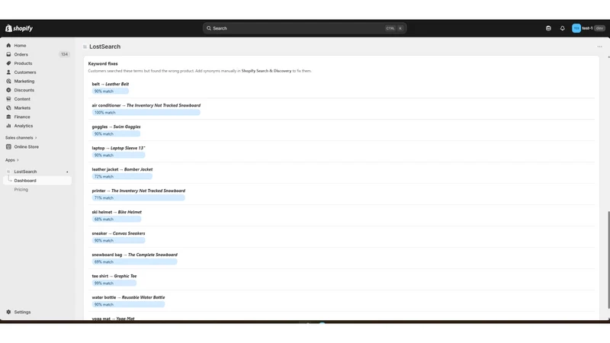Click the 'sneaker → Canvas Sneakers' text
610x343 pixels.
click(x=119, y=234)
